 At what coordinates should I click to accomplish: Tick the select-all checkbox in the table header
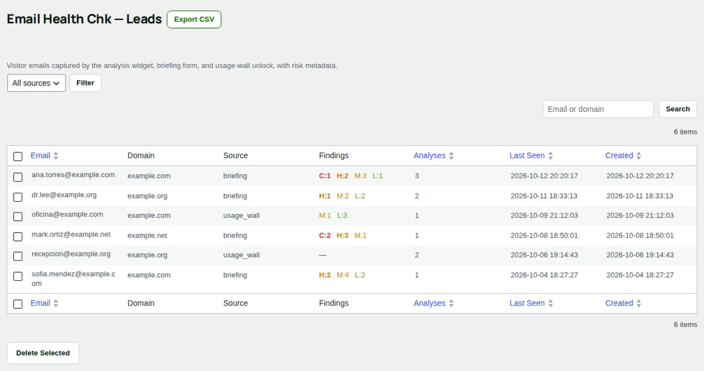(18, 156)
